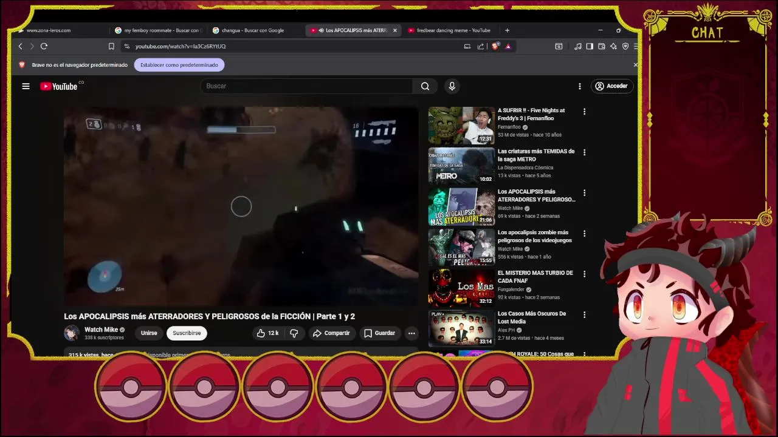Image resolution: width=778 pixels, height=437 pixels.
Task: Bookmark this page using the bookmark icon
Action: tap(111, 46)
